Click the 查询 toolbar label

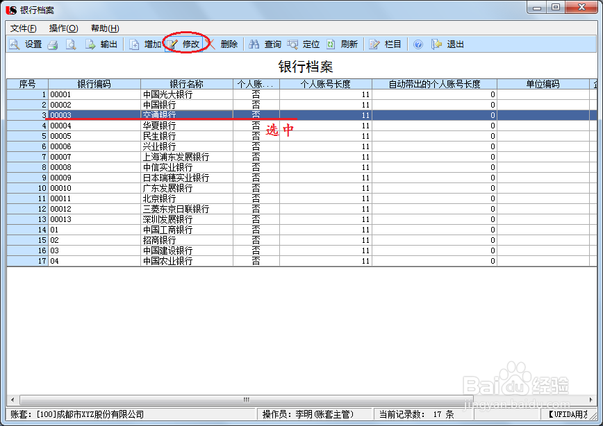272,44
